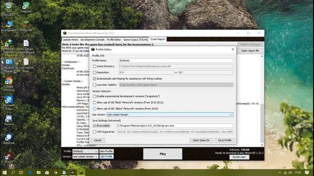Image resolution: width=314 pixels, height=176 pixels.
Task: Select the Internet Download desktop shortcut
Action: [9, 47]
